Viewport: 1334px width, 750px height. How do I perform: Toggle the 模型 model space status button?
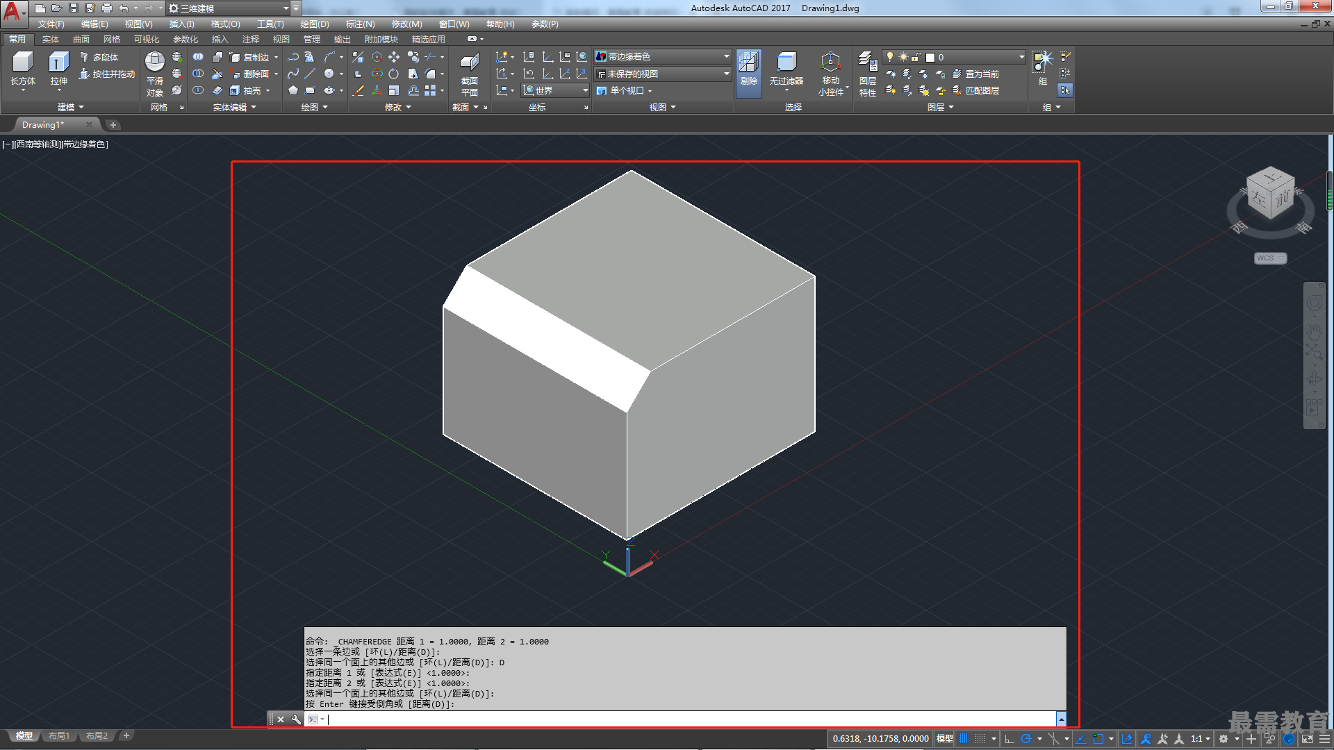pos(945,739)
